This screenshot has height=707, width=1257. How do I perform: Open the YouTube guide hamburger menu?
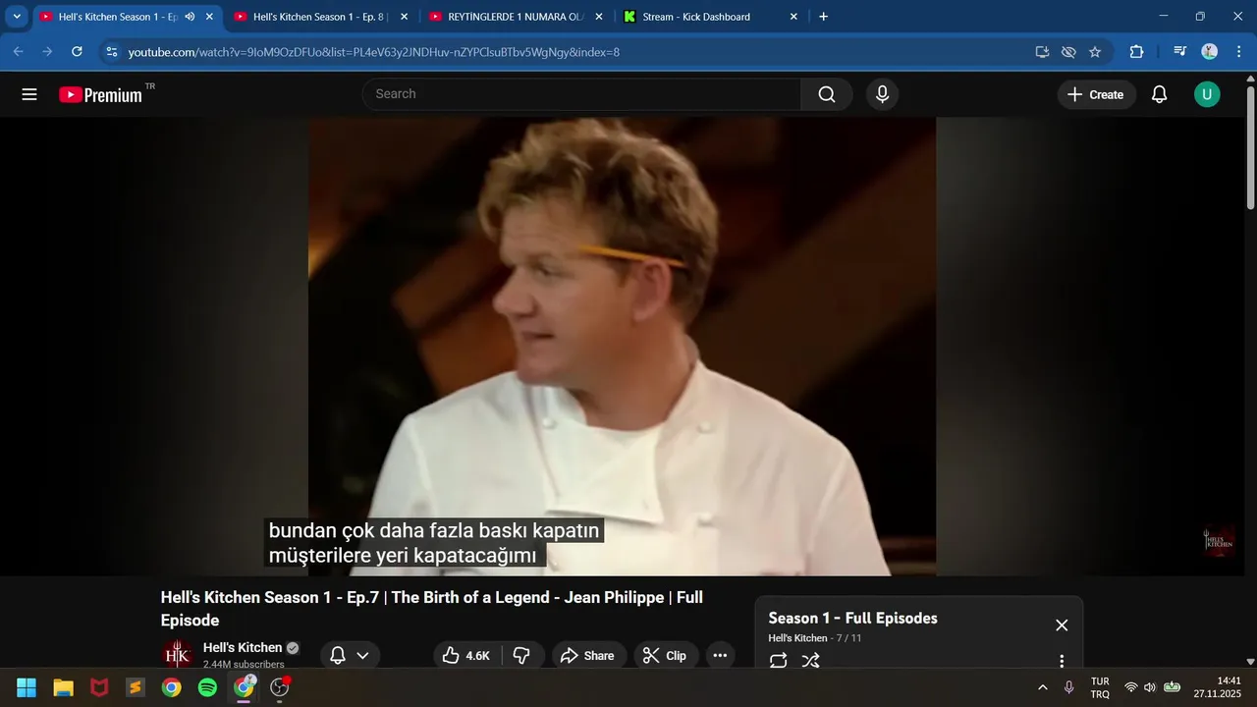(29, 94)
